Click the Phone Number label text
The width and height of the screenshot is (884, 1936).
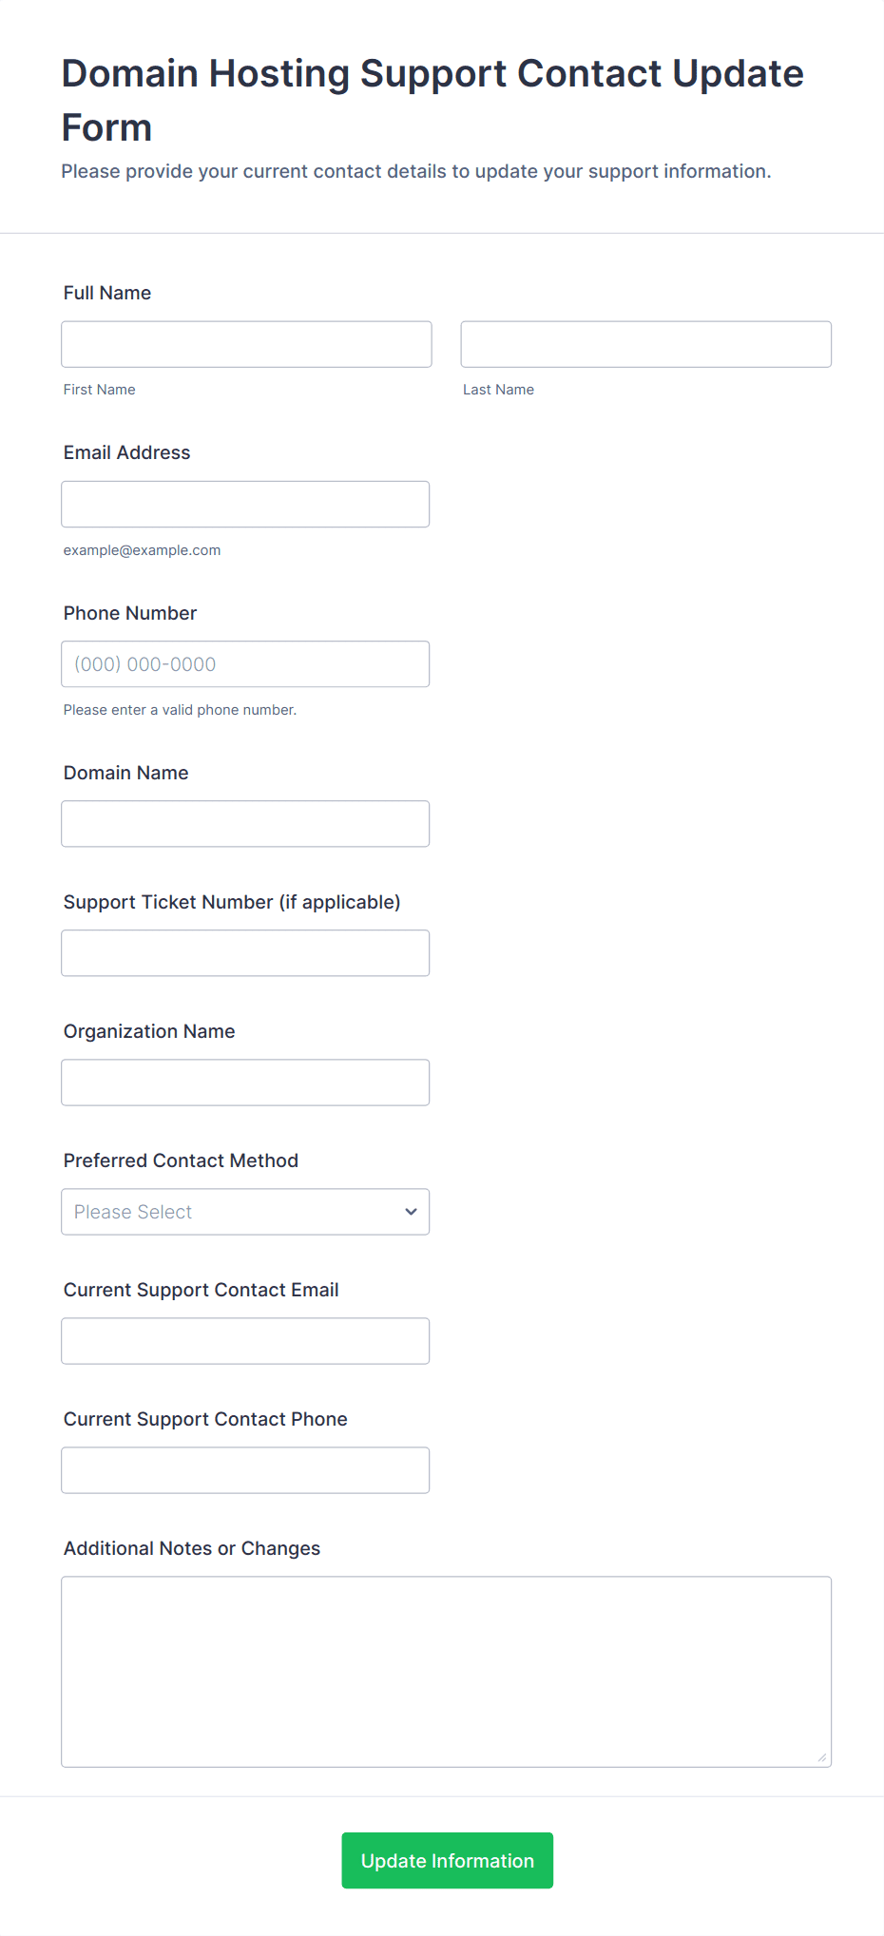[x=130, y=613]
